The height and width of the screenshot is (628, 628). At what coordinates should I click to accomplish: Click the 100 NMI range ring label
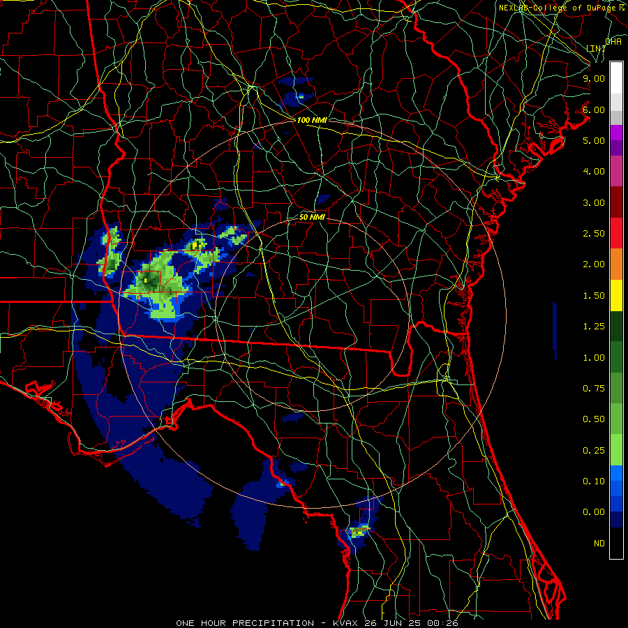(312, 120)
